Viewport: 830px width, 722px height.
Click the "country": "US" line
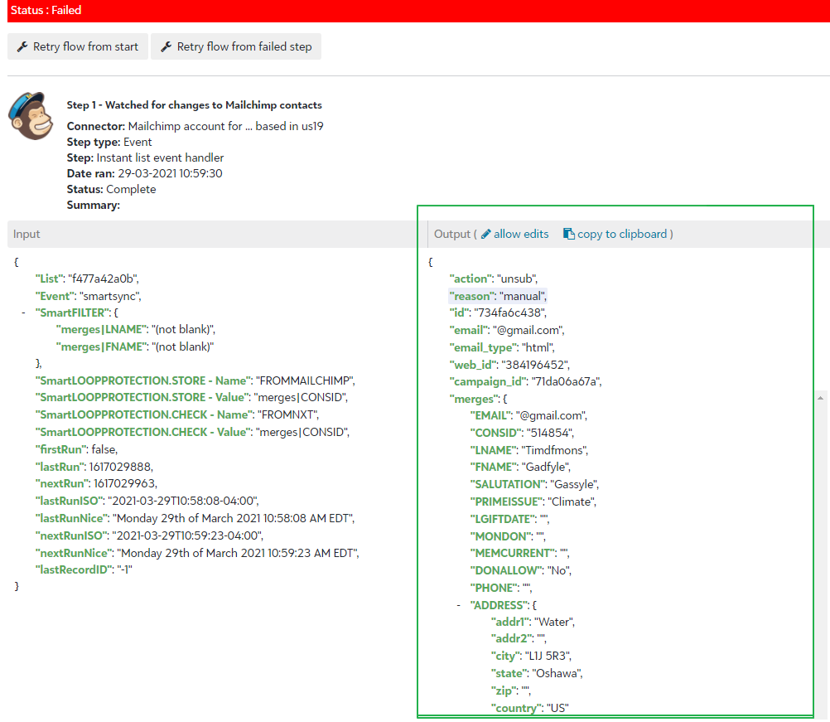pos(530,708)
